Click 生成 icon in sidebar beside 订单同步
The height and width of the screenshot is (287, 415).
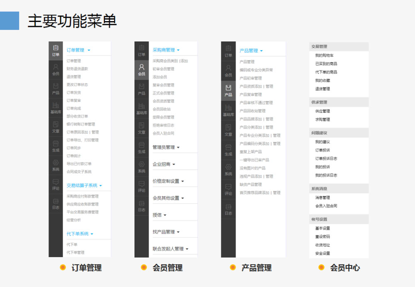pyautogui.click(x=56, y=146)
